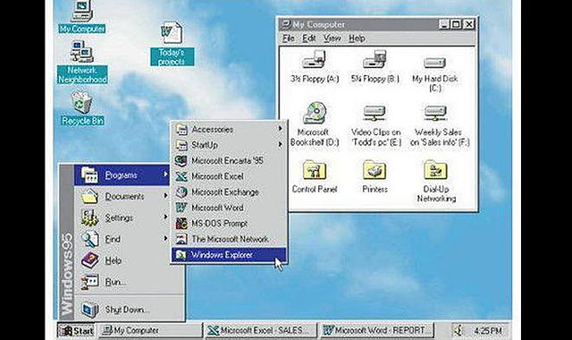Screen dimensions: 572x340
Task: Expand the Programs item in Start menu
Action: 122,175
